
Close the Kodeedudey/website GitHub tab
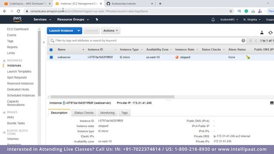(x=152, y=4)
